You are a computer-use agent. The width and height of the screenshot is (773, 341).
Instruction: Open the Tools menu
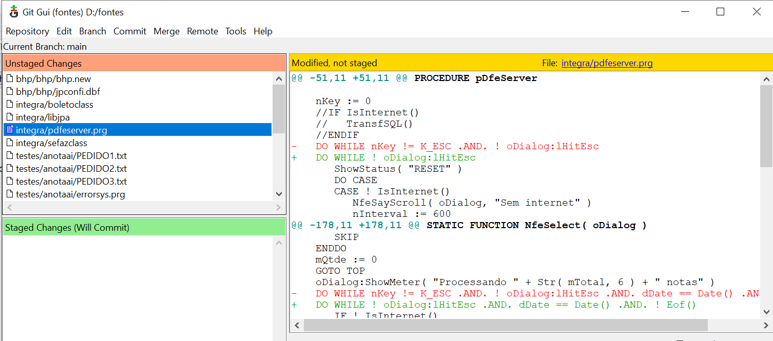pos(236,31)
